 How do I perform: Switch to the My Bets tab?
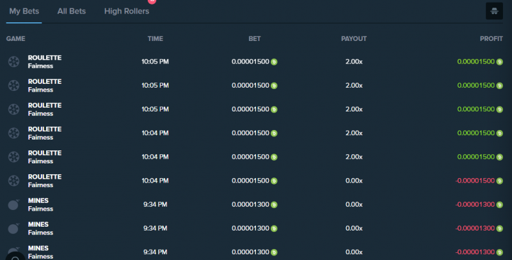(x=24, y=11)
